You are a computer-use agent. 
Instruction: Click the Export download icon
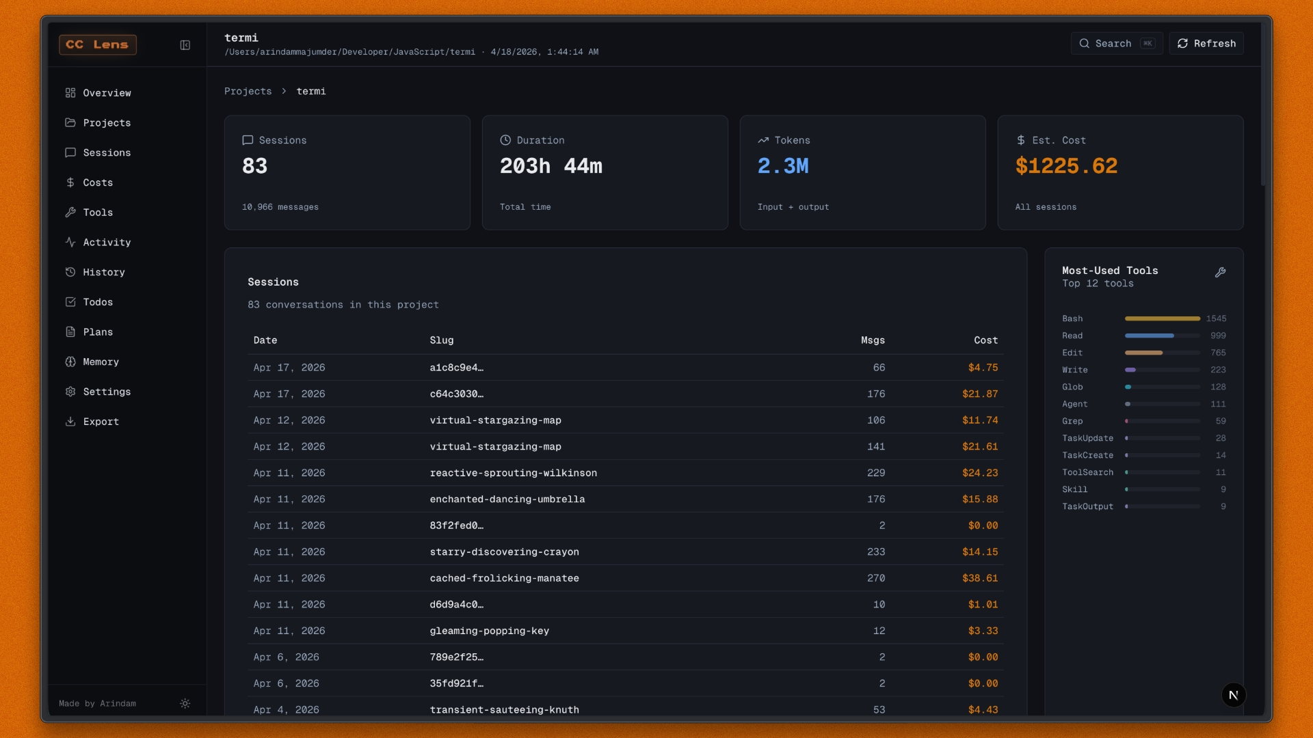(70, 422)
